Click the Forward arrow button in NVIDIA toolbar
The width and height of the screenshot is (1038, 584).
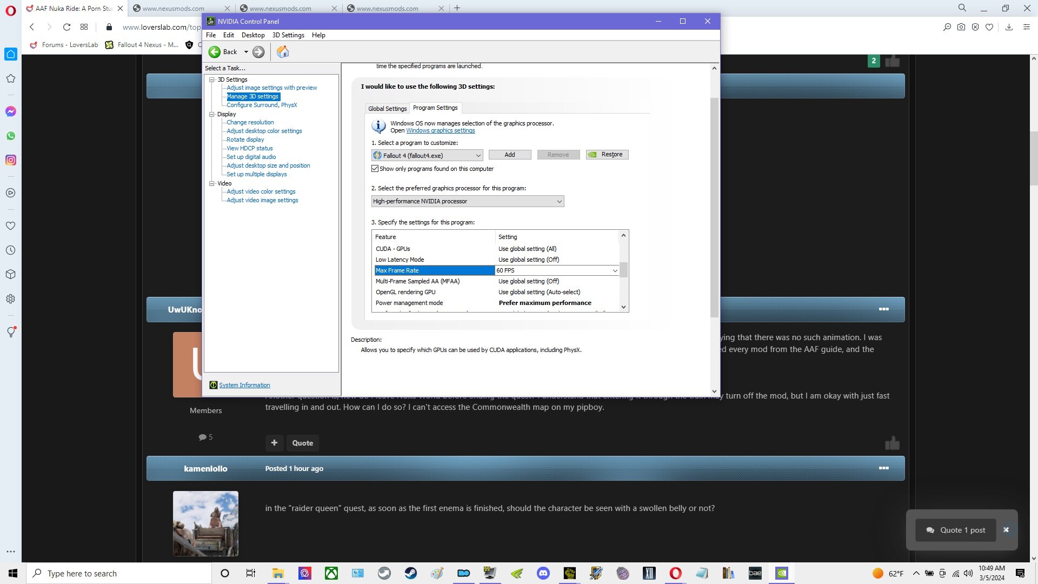[x=258, y=52]
